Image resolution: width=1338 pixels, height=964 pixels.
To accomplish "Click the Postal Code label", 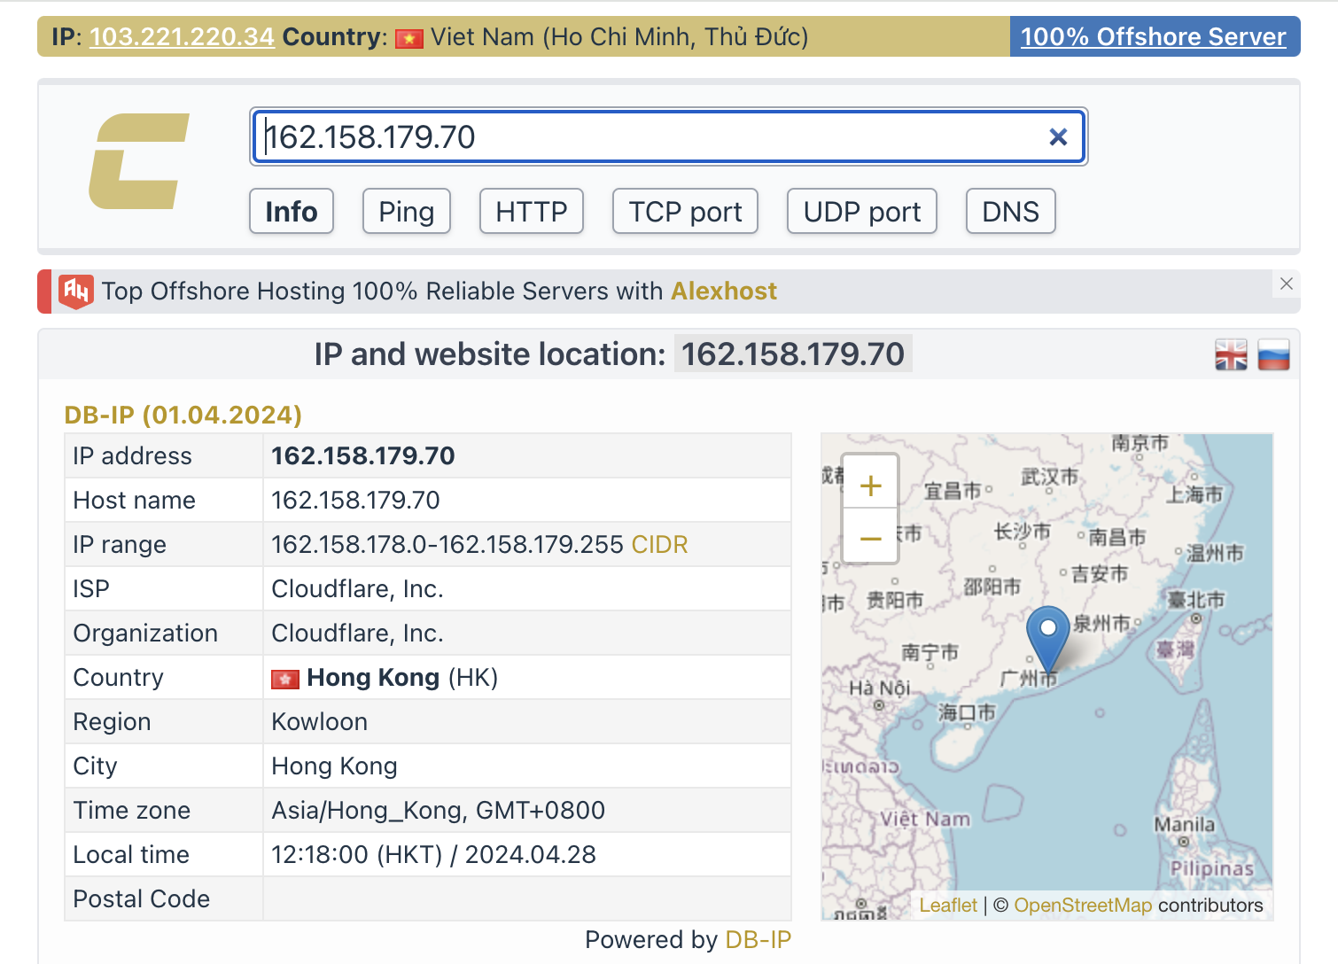I will (142, 898).
